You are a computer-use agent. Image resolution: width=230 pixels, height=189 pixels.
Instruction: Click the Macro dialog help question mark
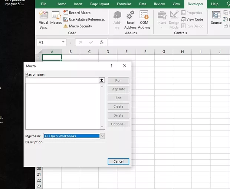coord(111,66)
